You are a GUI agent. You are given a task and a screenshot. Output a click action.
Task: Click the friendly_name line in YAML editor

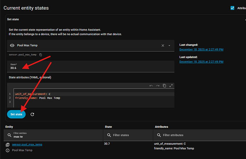pyautogui.click(x=94, y=98)
